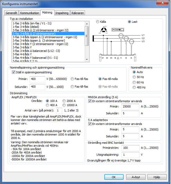Click the installation list scrollbar thumb

pyautogui.click(x=87, y=36)
